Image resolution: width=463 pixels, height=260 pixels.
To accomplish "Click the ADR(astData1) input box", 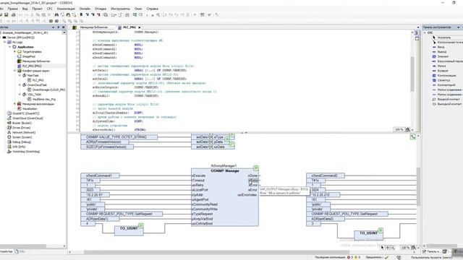I will coord(100,219).
